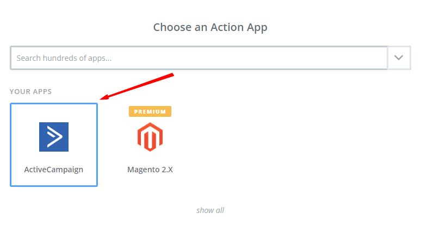Click the chevron icon beside search box
This screenshot has height=244, width=421.
[x=399, y=58]
